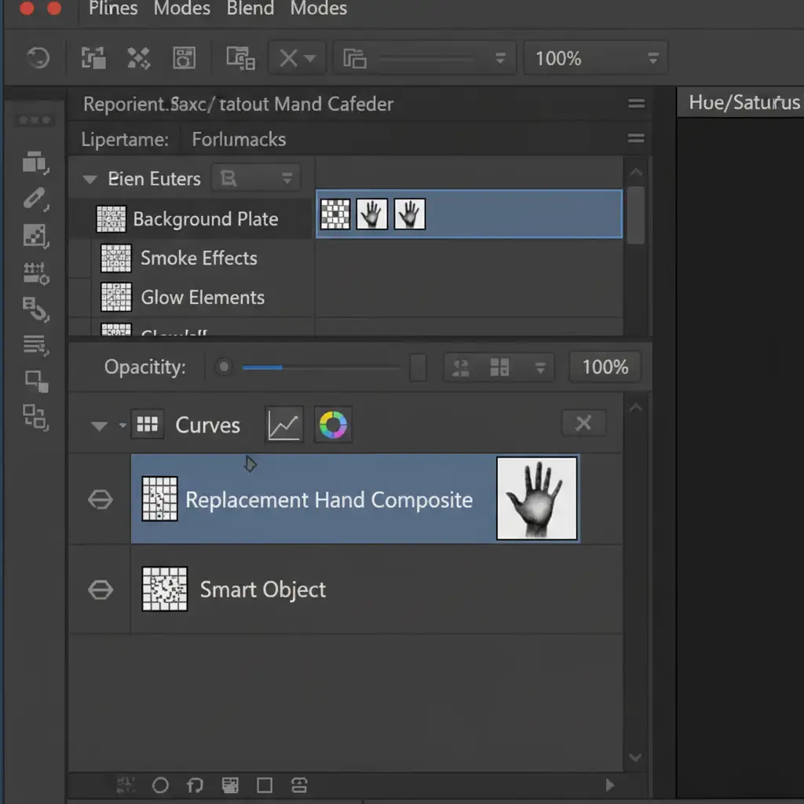The image size is (804, 804).
Task: Click the curves graph icon
Action: (283, 426)
